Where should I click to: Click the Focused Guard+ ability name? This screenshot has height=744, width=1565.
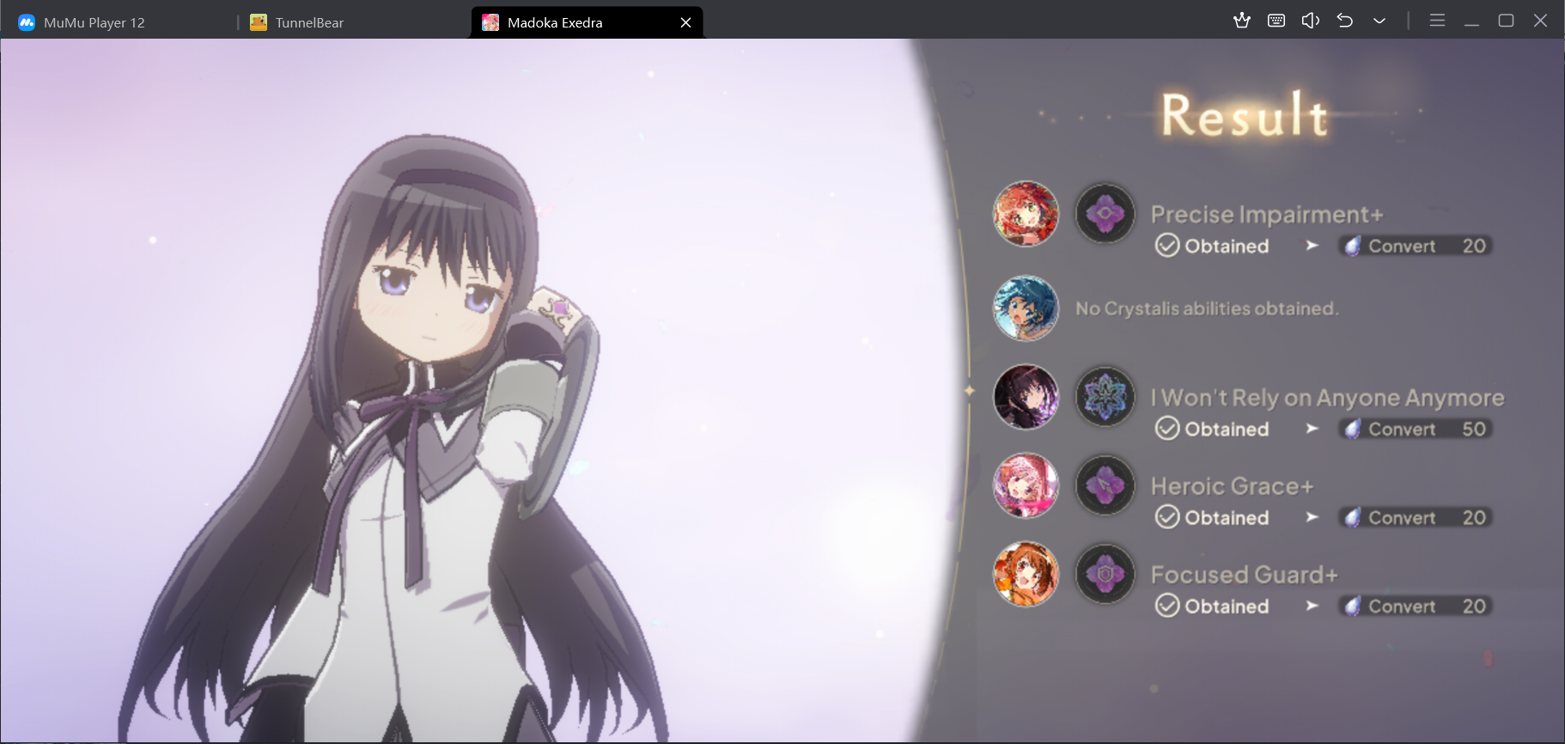pyautogui.click(x=1245, y=575)
